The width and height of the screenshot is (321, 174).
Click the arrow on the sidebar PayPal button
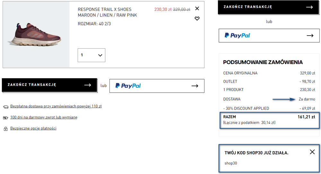click(310, 36)
